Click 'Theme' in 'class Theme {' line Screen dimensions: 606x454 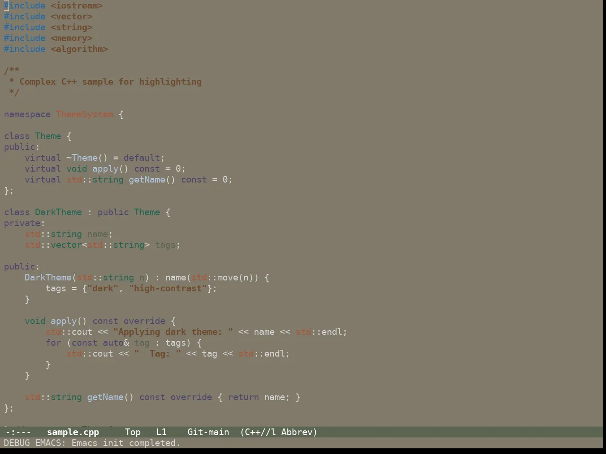coord(48,136)
